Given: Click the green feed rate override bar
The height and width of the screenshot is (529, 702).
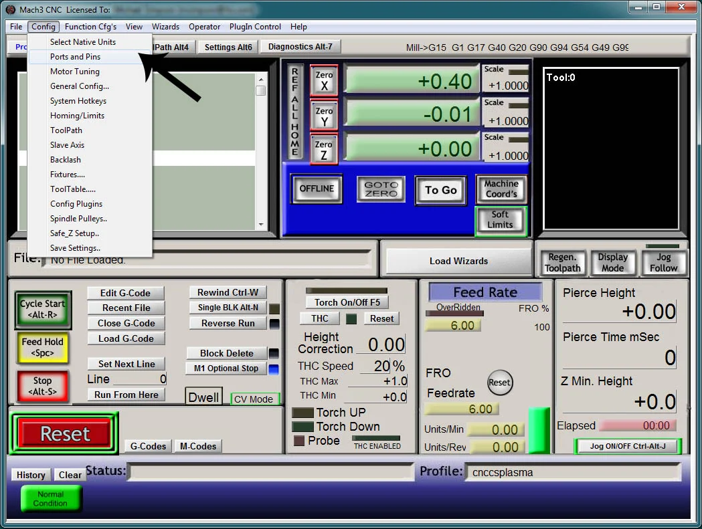Looking at the screenshot, I should [x=539, y=430].
